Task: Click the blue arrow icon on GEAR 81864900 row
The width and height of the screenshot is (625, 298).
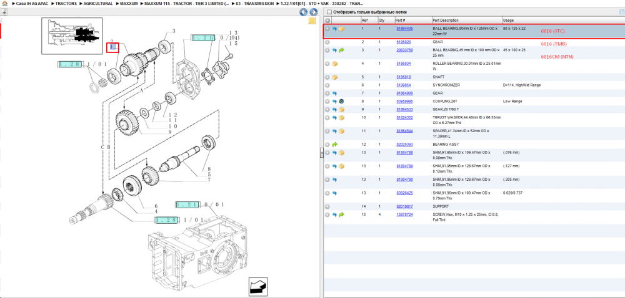Action: [334, 94]
